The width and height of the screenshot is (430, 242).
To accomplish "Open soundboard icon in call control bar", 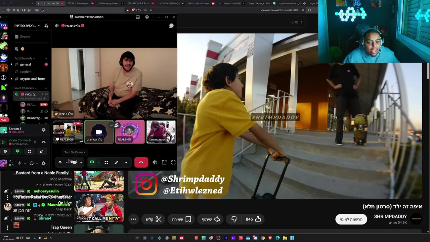I will point(116,163).
